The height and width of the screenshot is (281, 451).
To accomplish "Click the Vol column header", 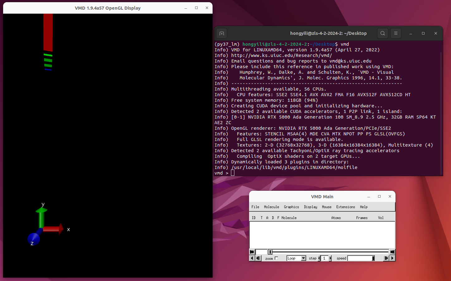I will click(381, 218).
